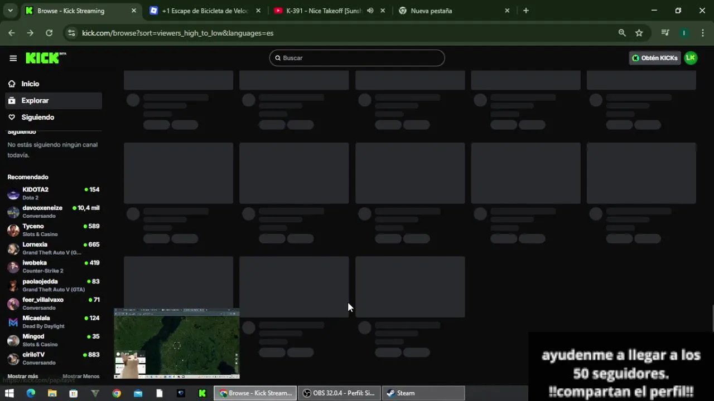Click 'Counter-Strike 2' category text
This screenshot has width=714, height=401.
tap(43, 271)
